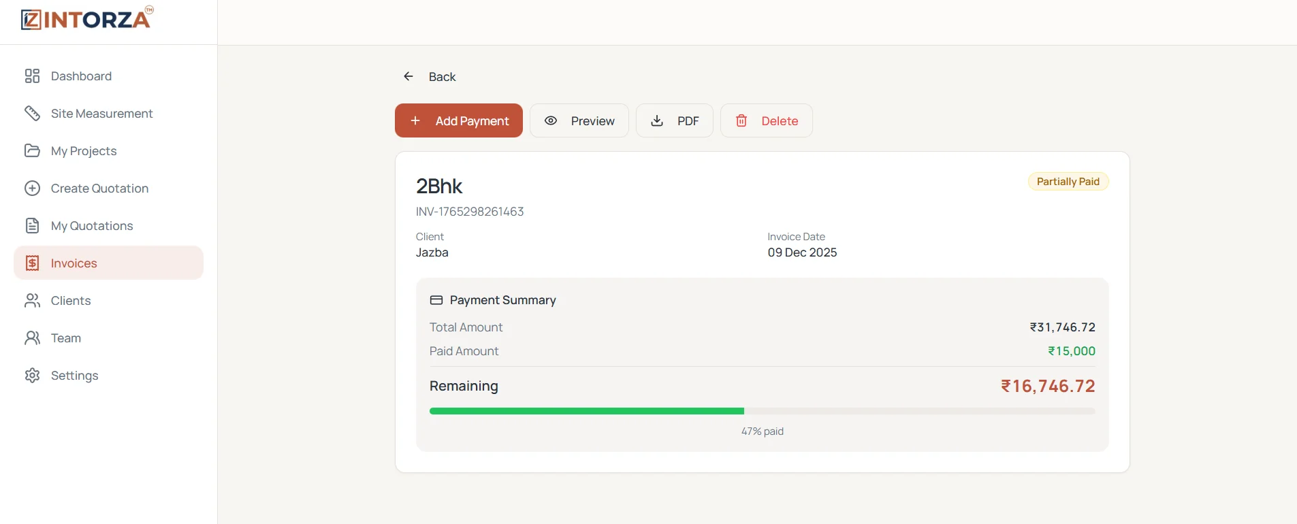Click the Create Quotation plus-circle icon
Image resolution: width=1297 pixels, height=524 pixels.
coord(32,188)
